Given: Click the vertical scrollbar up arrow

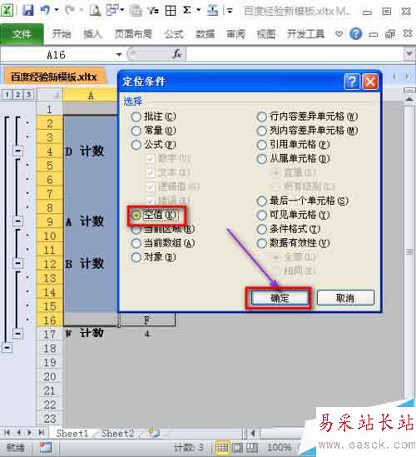Looking at the screenshot, I should (409, 99).
